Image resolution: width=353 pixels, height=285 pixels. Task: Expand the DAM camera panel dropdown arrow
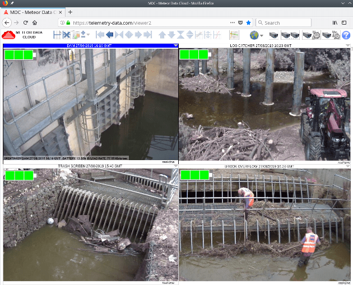[175, 45]
